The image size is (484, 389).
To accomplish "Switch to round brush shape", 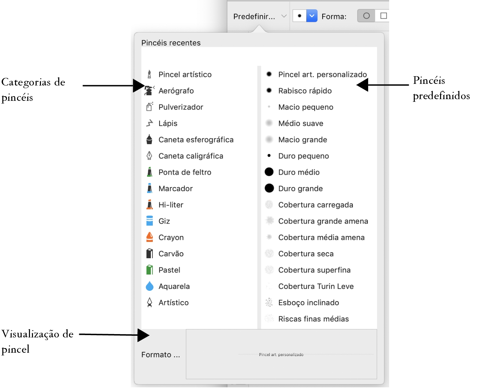I will (366, 16).
